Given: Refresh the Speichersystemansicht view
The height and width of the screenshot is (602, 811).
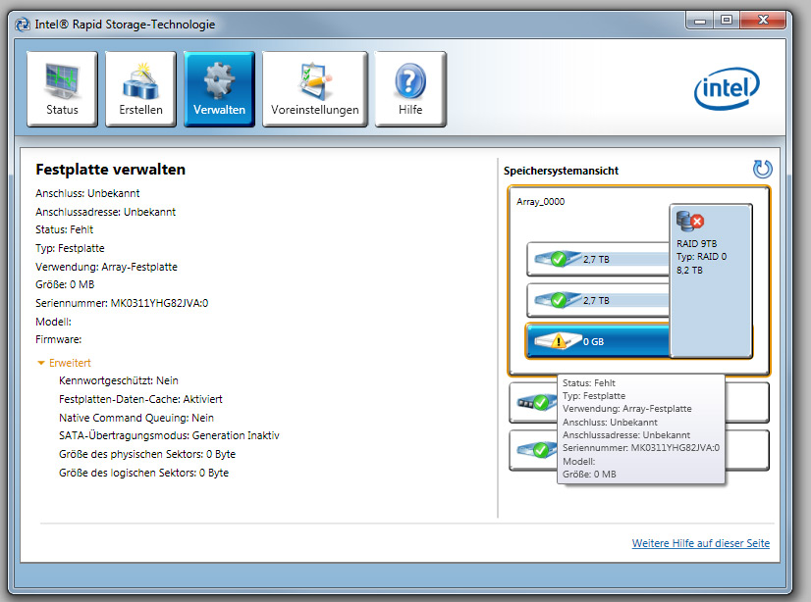Looking at the screenshot, I should click(x=762, y=170).
